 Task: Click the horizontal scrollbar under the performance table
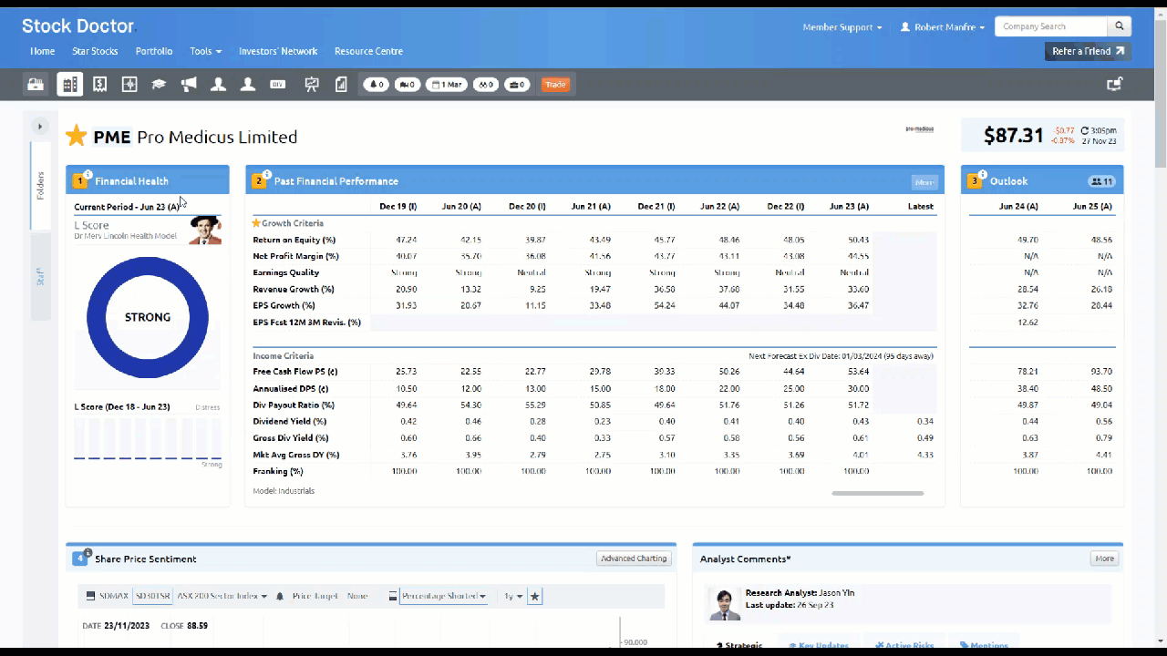(877, 493)
